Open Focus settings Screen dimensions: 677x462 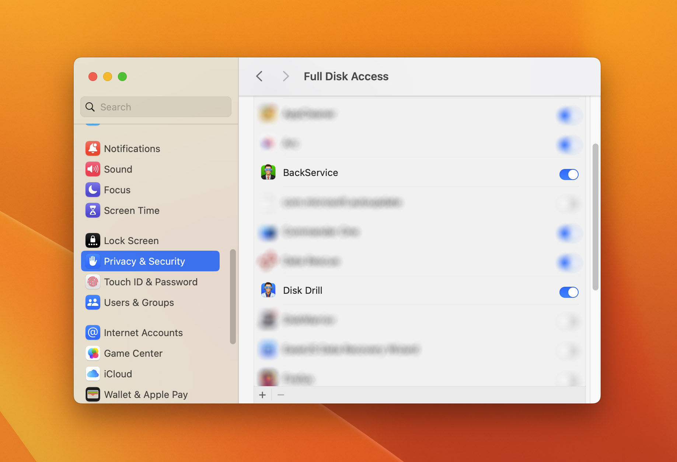pyautogui.click(x=117, y=190)
